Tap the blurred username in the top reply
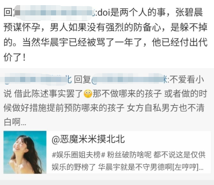The height and width of the screenshot is (185, 214). pos(55,12)
